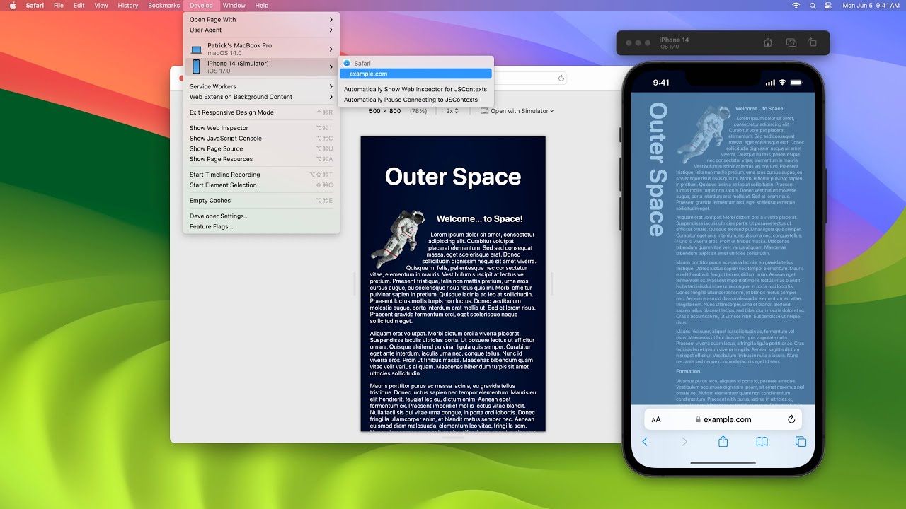Open Spotlight search in menu bar
The image size is (906, 509).
click(812, 5)
